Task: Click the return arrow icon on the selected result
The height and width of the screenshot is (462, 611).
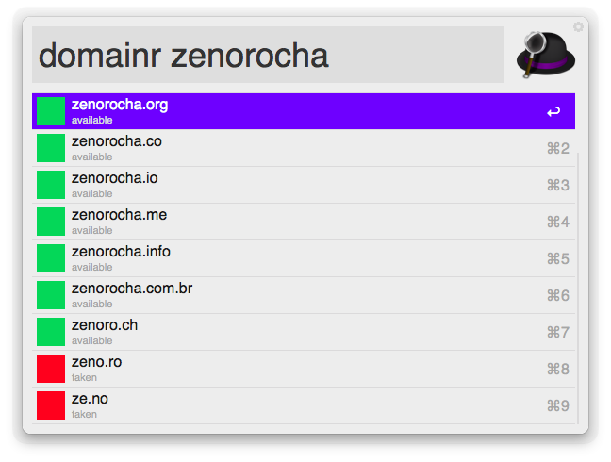Action: tap(553, 112)
